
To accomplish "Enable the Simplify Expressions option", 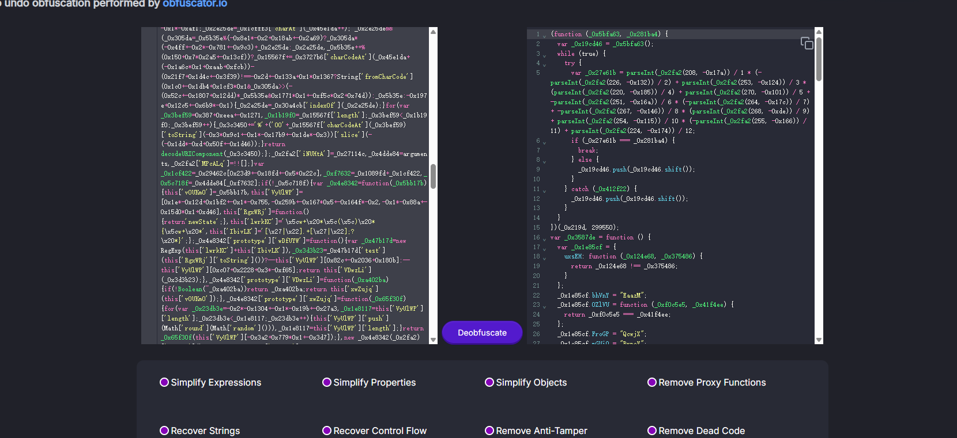I will tap(164, 382).
